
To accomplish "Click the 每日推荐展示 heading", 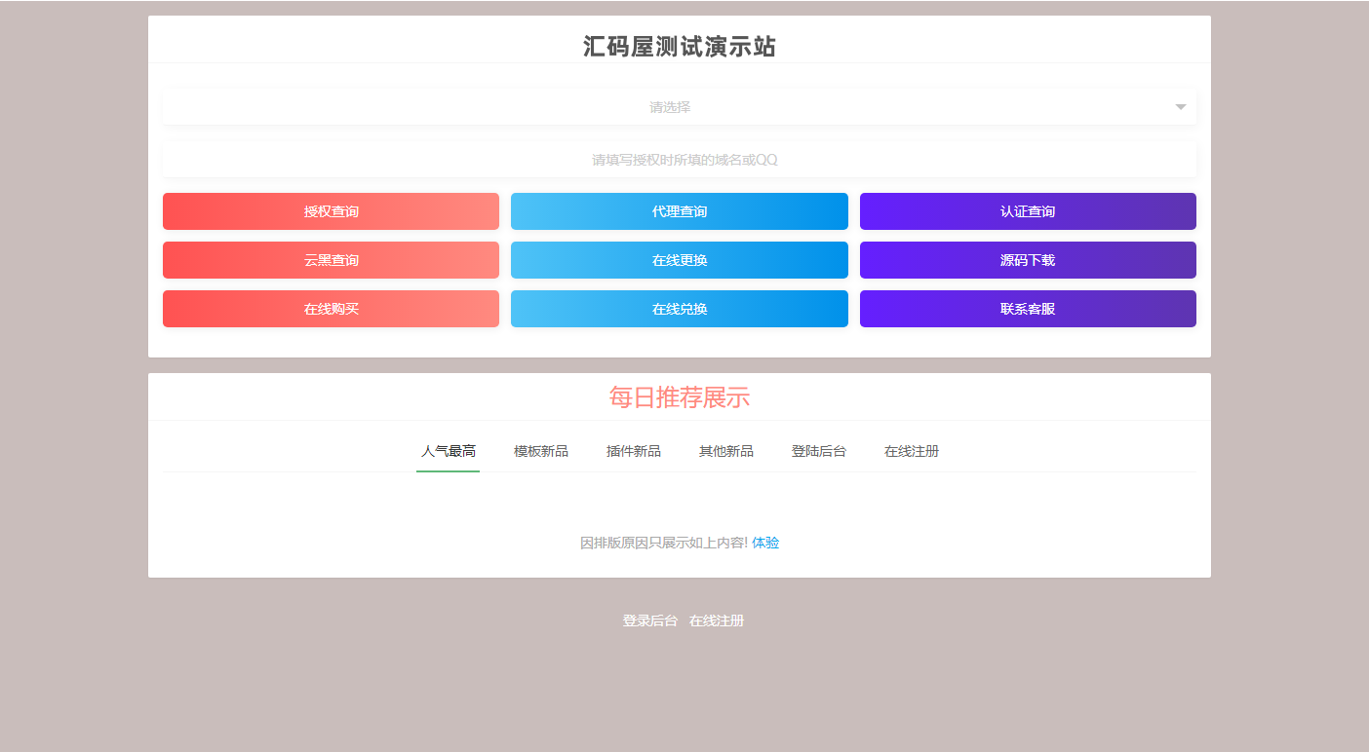I will (680, 397).
